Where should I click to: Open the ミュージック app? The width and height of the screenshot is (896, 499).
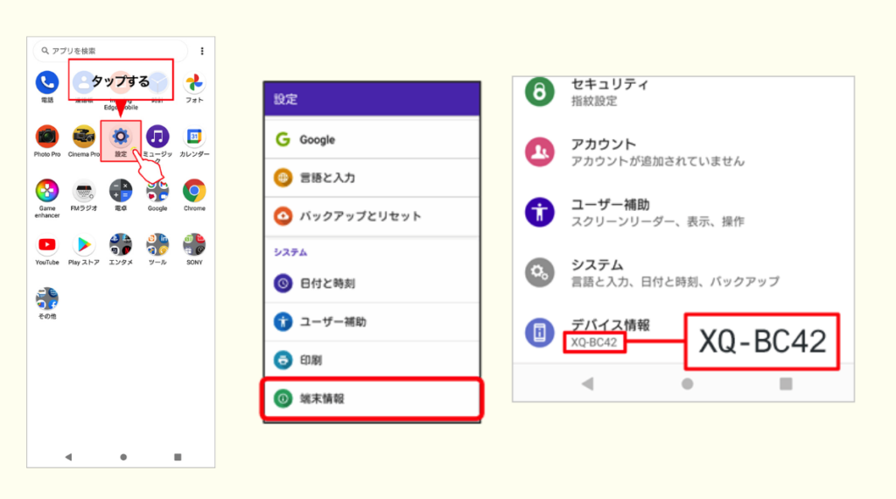(x=157, y=137)
